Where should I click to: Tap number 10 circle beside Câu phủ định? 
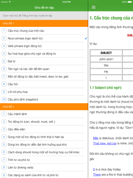4,99
